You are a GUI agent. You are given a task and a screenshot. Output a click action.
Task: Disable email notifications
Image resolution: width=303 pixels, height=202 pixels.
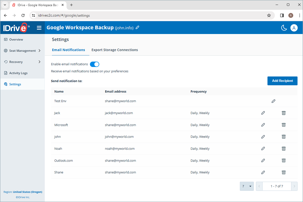[x=94, y=64]
